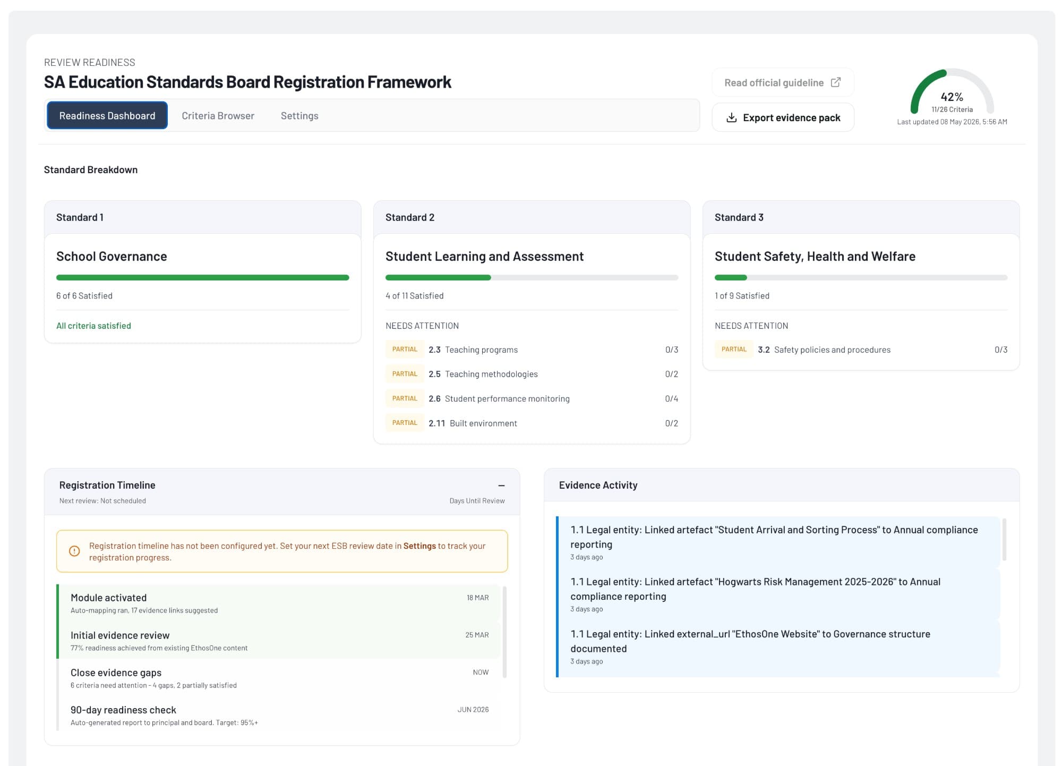Click the School Governance progress bar

point(202,277)
